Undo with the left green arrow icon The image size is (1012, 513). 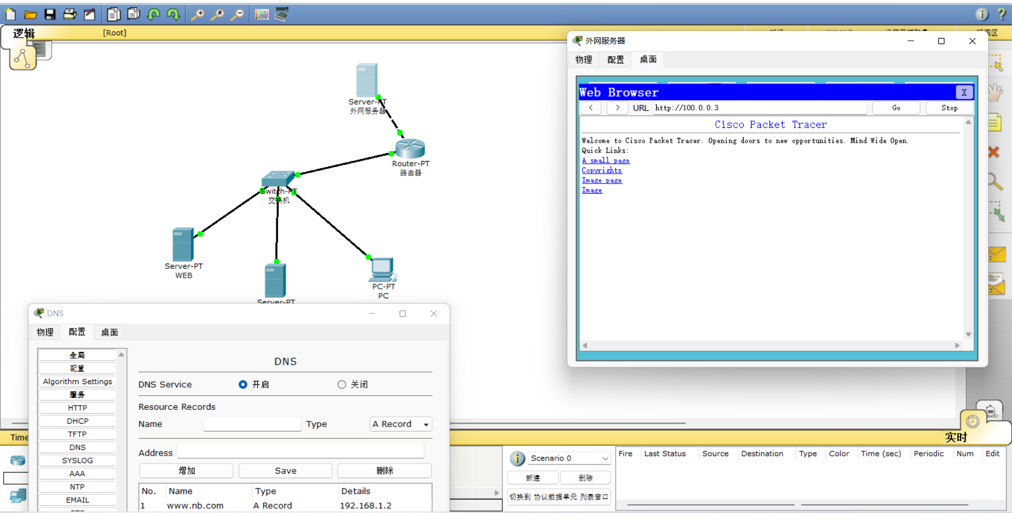153,14
